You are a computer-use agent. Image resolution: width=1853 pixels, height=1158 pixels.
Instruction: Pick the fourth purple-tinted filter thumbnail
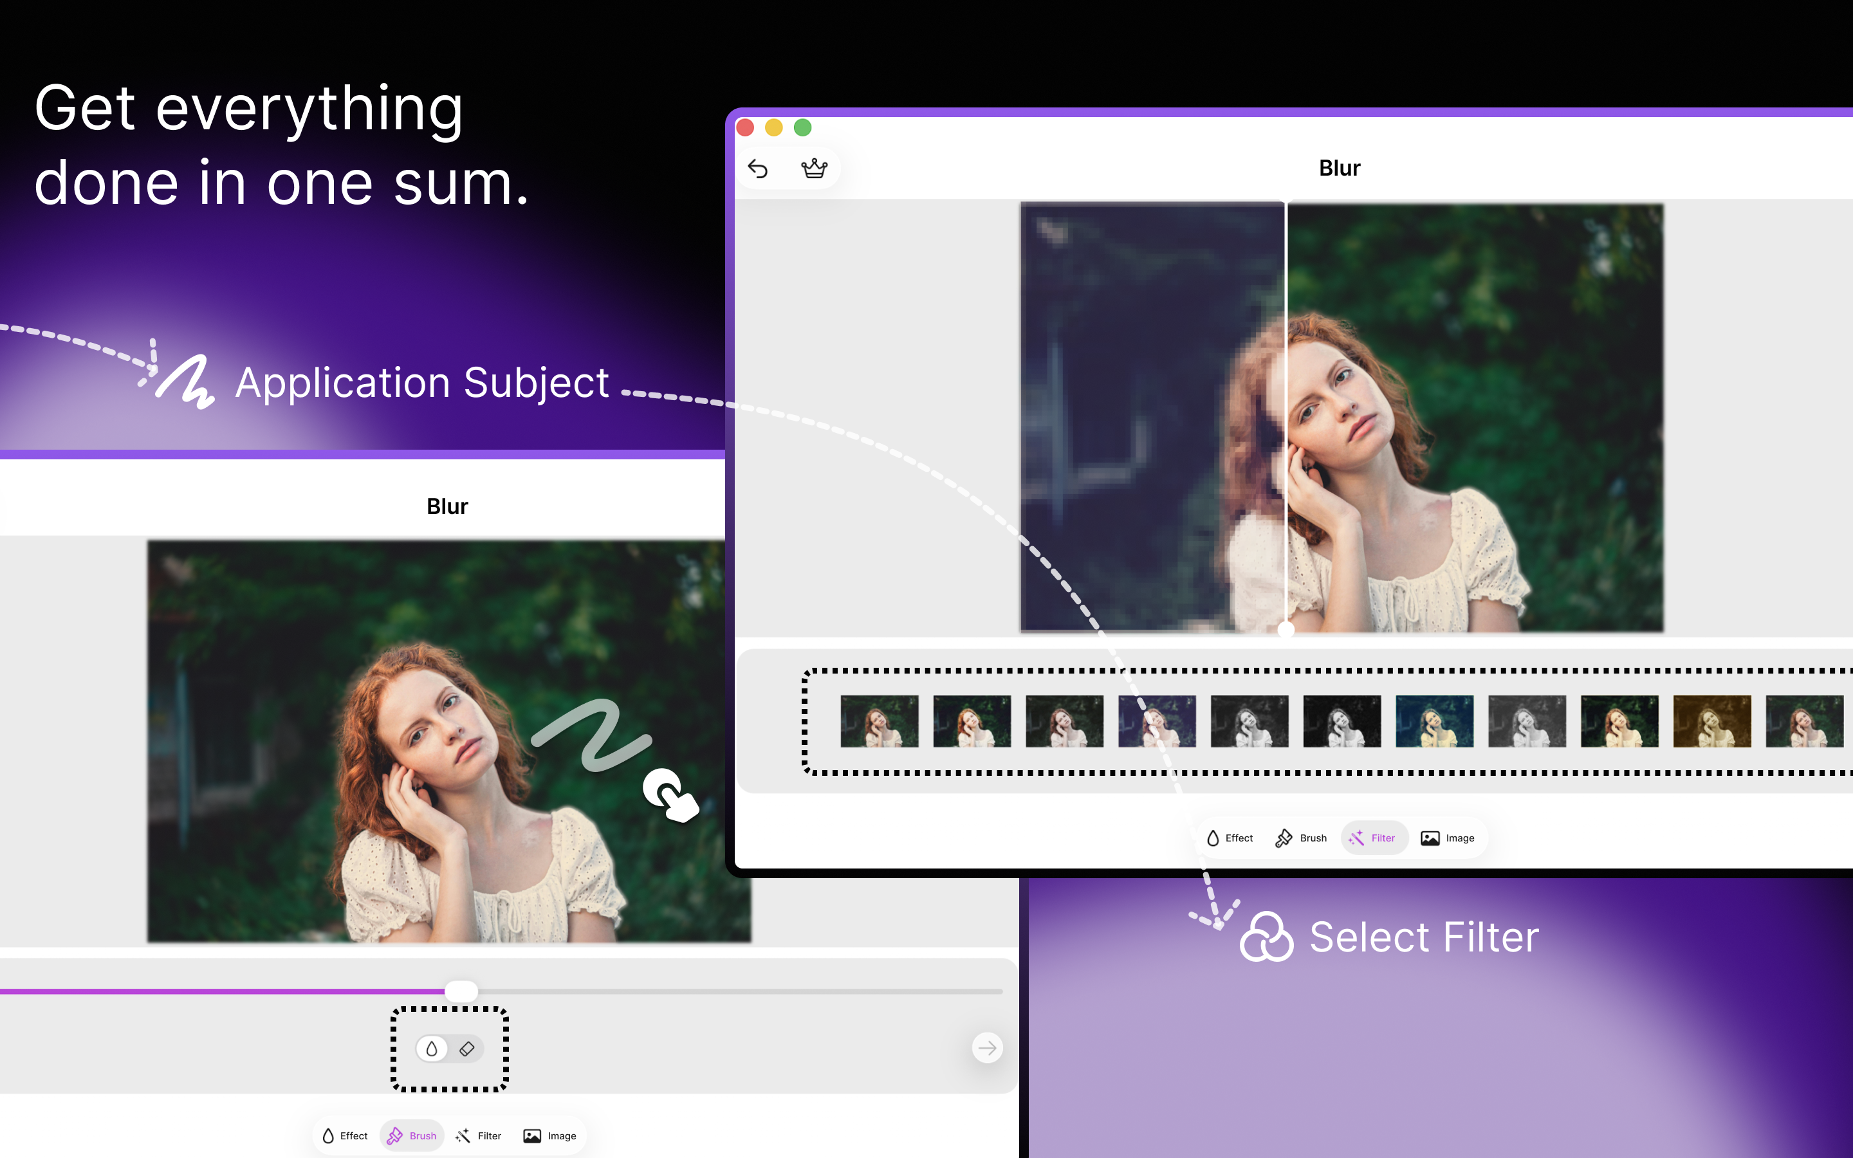point(1157,721)
